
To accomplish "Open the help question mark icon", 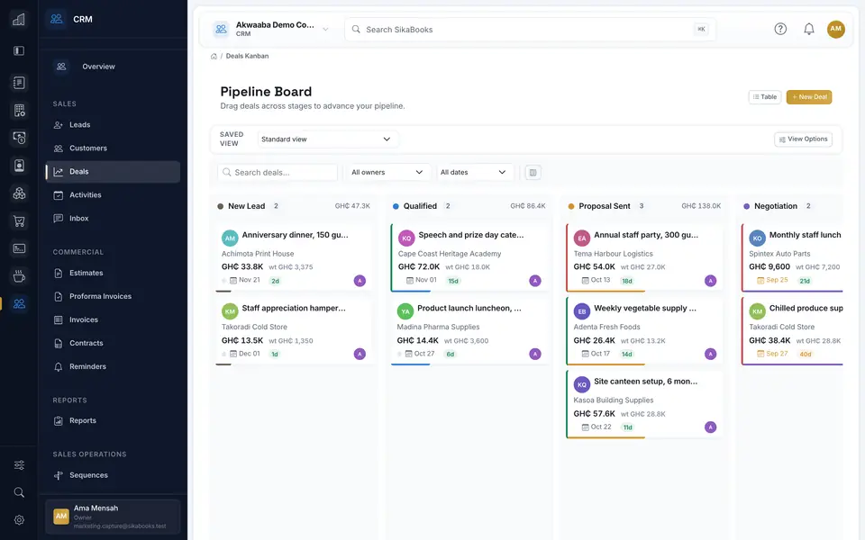I will (x=780, y=29).
